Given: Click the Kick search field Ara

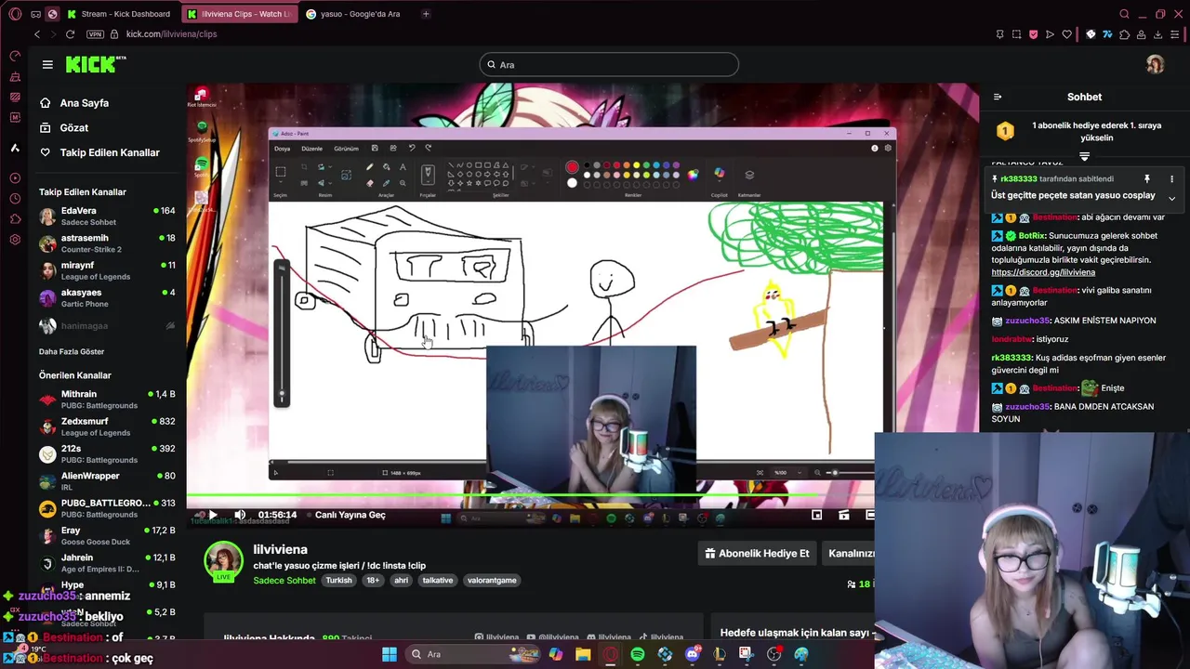Looking at the screenshot, I should tap(609, 64).
